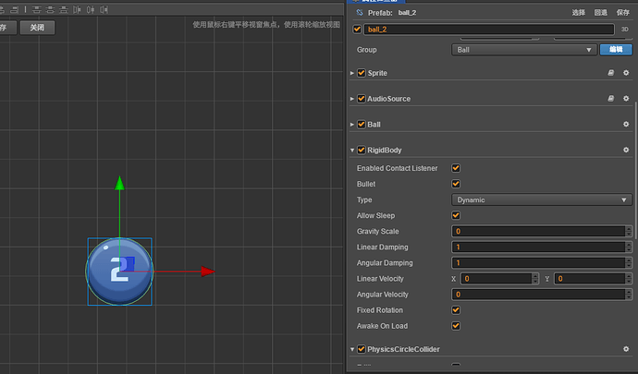Screen dimensions: 638x374
Task: Expand the AudioSource component section
Action: pos(352,99)
